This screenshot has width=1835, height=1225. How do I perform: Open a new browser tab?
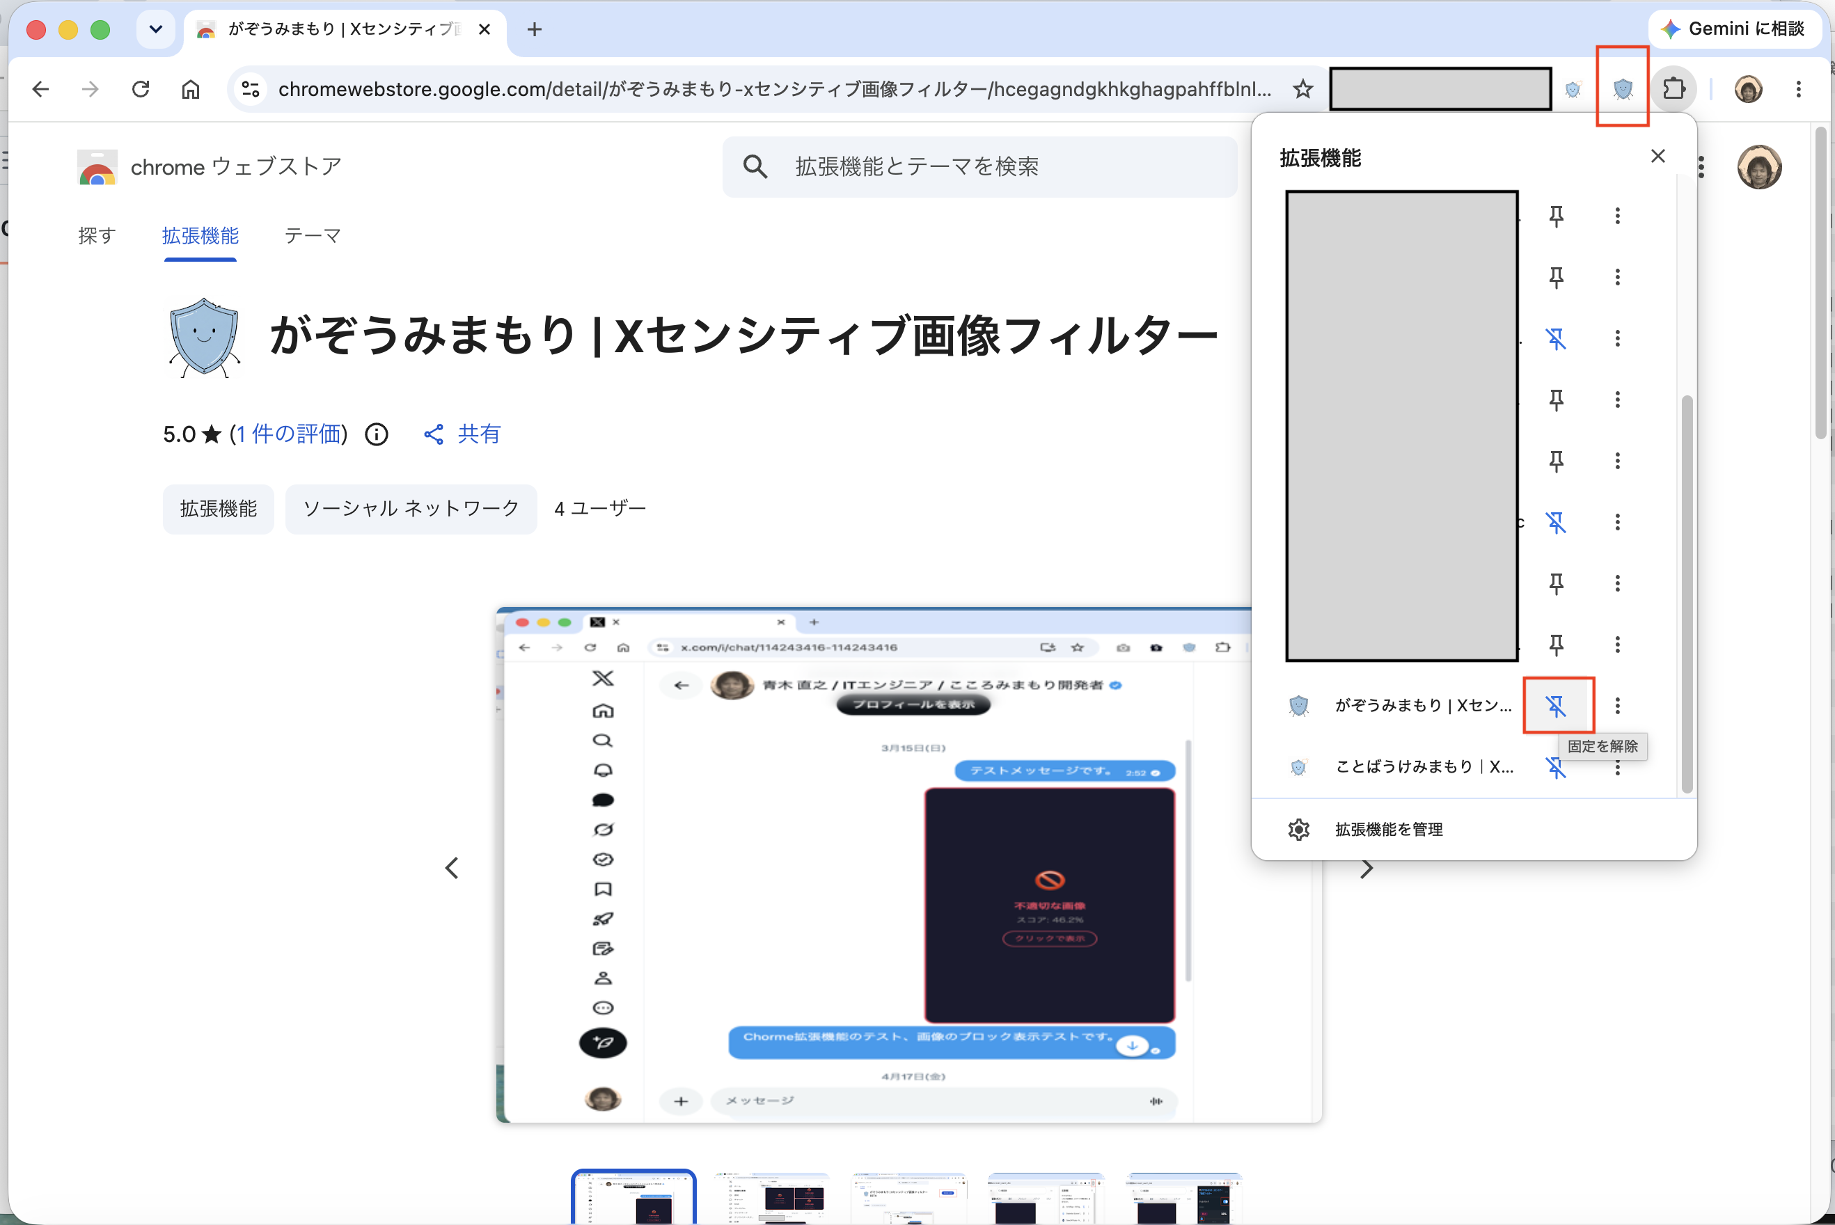coord(535,30)
